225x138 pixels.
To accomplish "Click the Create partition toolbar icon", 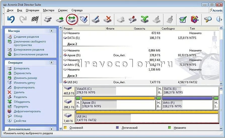I will coord(121,20).
